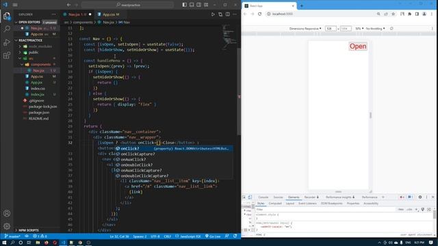The height and width of the screenshot is (246, 438).
Task: Click Spaces: 2 indentation in status bar
Action: click(140, 236)
